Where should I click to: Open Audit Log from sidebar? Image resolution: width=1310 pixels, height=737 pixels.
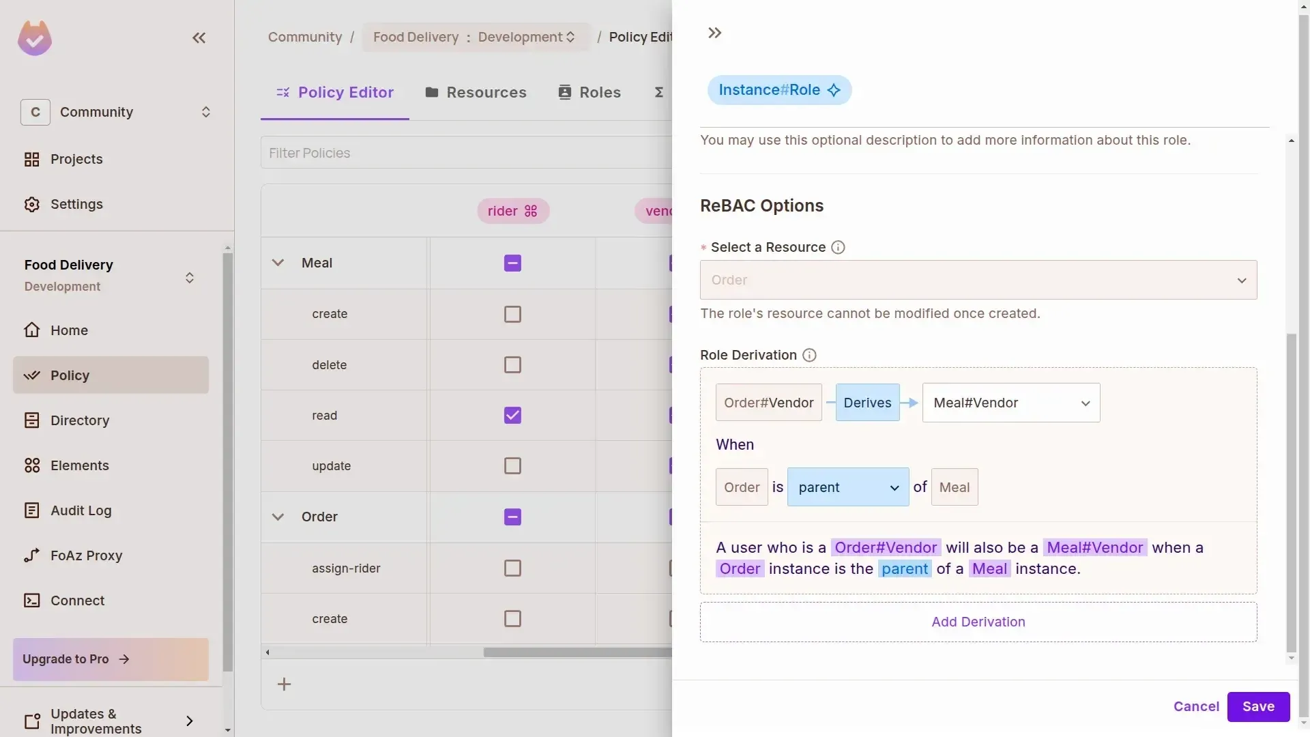[x=81, y=510]
